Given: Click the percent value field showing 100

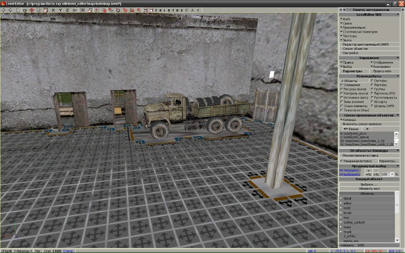Looking at the screenshot, I should (384, 174).
